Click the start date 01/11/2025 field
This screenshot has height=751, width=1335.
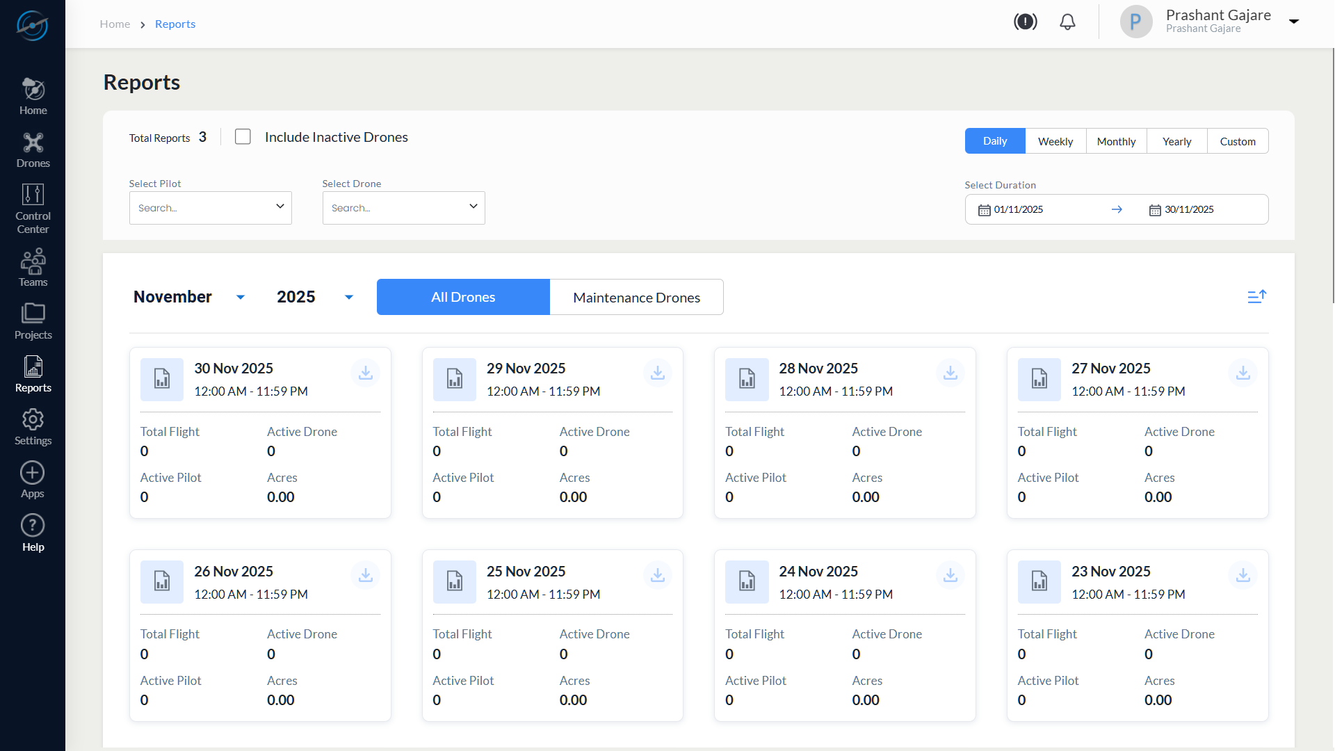(x=1018, y=210)
